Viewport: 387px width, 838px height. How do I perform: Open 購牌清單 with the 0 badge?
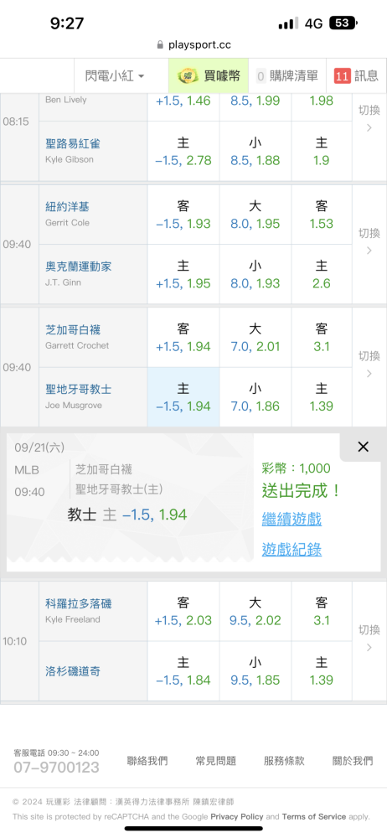[x=287, y=76]
